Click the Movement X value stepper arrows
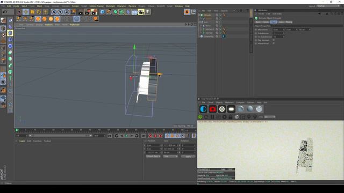This screenshot has width=344, height=193. point(284,29)
